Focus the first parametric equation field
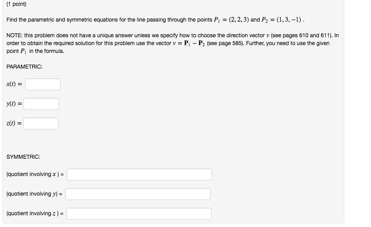 click(42, 84)
